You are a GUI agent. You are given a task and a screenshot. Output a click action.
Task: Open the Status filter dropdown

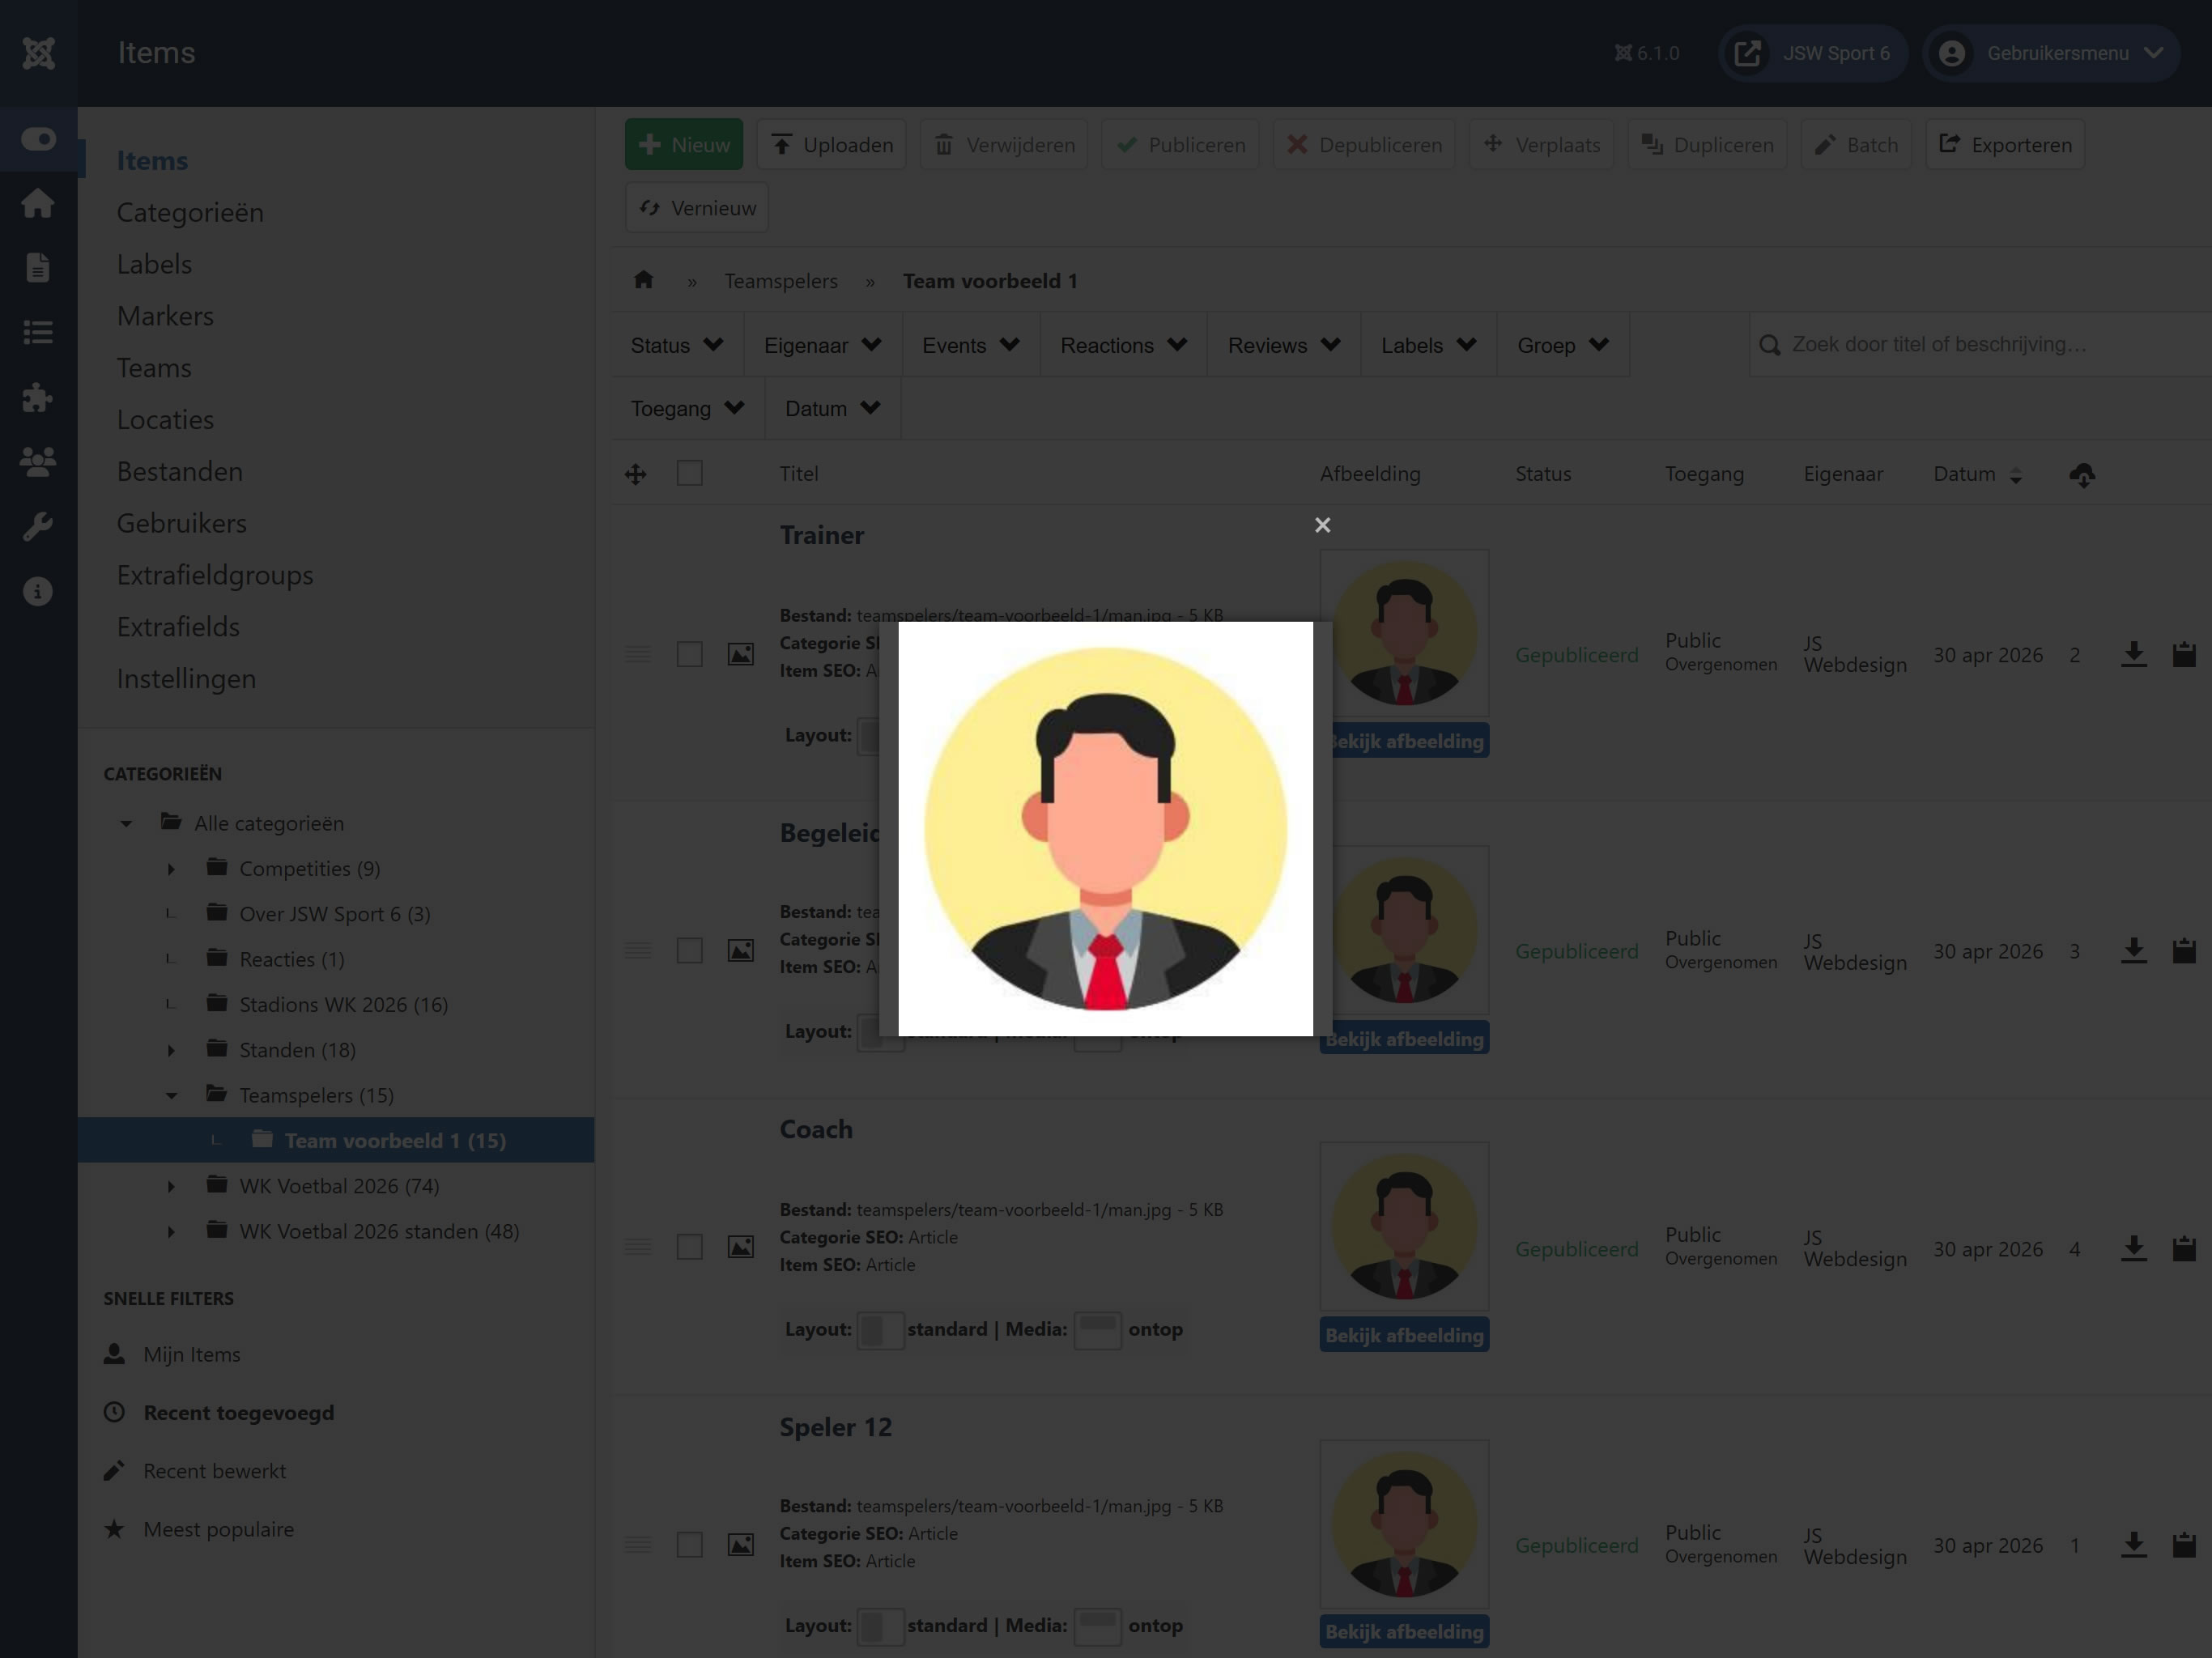677,345
